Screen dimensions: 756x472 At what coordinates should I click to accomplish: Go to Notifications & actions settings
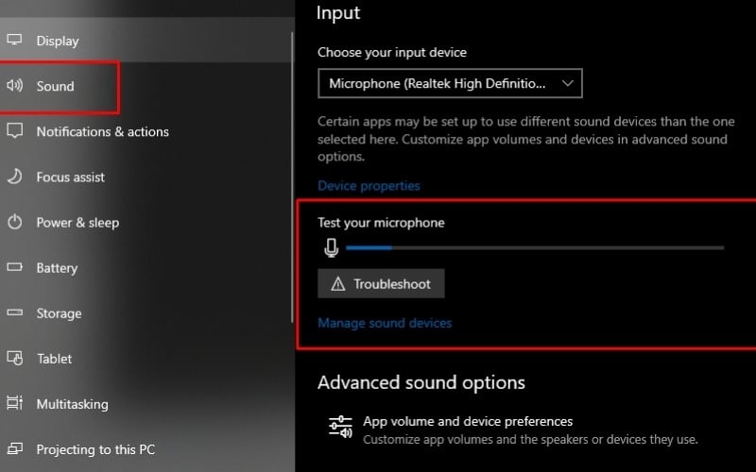click(102, 131)
